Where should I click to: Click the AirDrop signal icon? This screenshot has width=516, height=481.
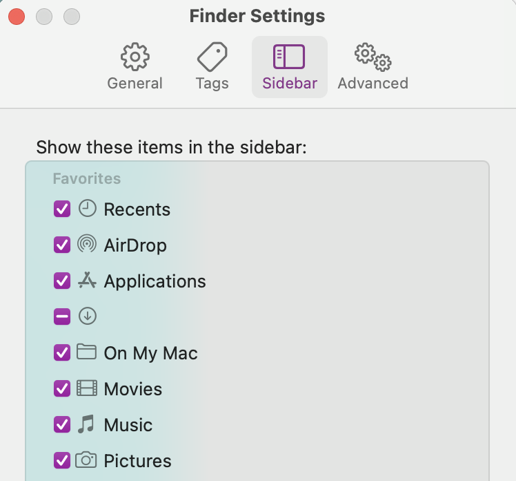(87, 245)
